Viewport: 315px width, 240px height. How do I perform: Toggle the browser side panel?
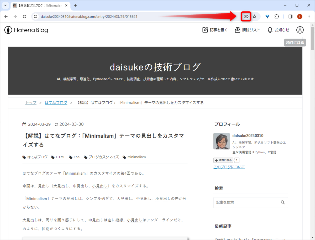tap(290, 17)
